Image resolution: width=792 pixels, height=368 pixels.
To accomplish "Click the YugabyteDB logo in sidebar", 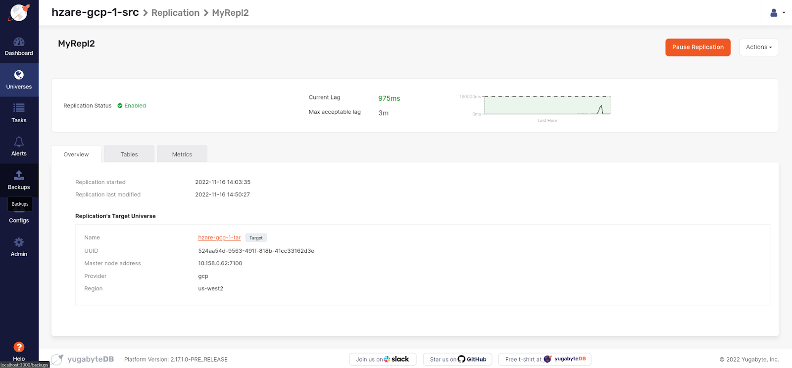I will [x=19, y=13].
